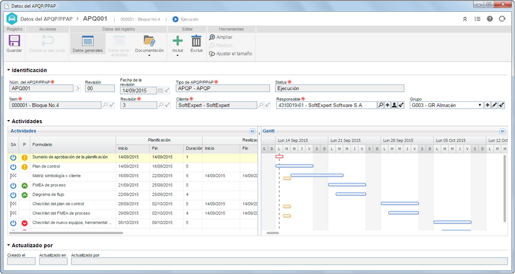Zoom in with Ampliar
The image size is (515, 274).
221,38
